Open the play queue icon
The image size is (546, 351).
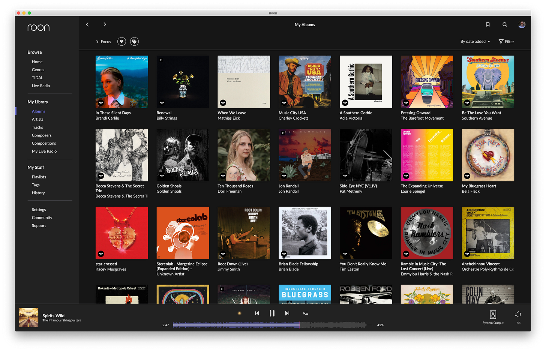(306, 313)
